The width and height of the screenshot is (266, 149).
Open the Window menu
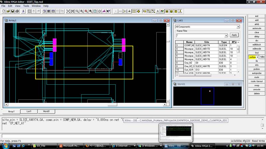point(36,6)
